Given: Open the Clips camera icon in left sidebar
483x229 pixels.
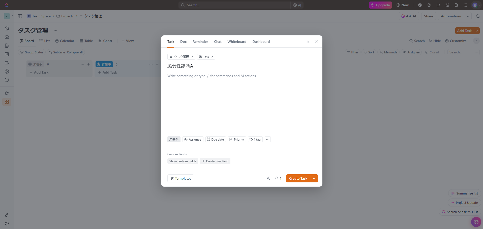Looking at the screenshot, I should [7, 63].
